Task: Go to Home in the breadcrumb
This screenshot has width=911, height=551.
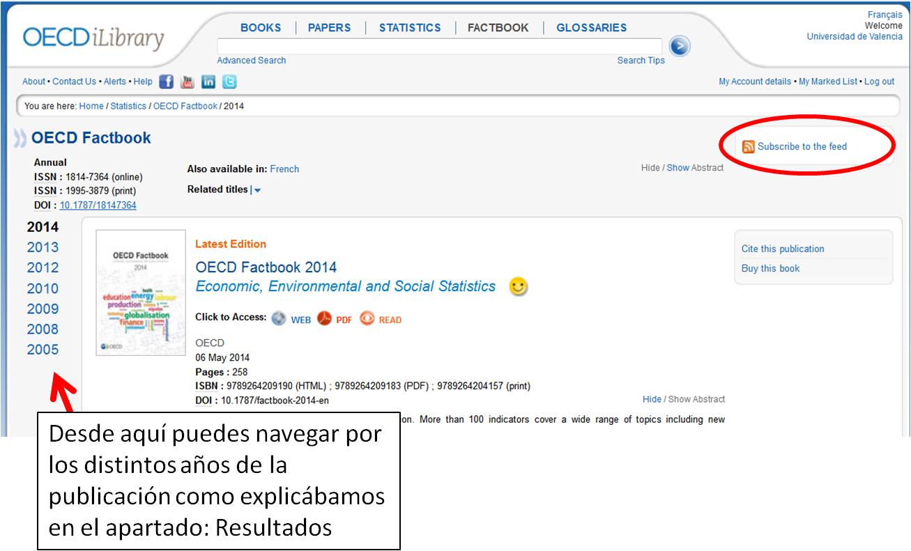Action: 91,107
